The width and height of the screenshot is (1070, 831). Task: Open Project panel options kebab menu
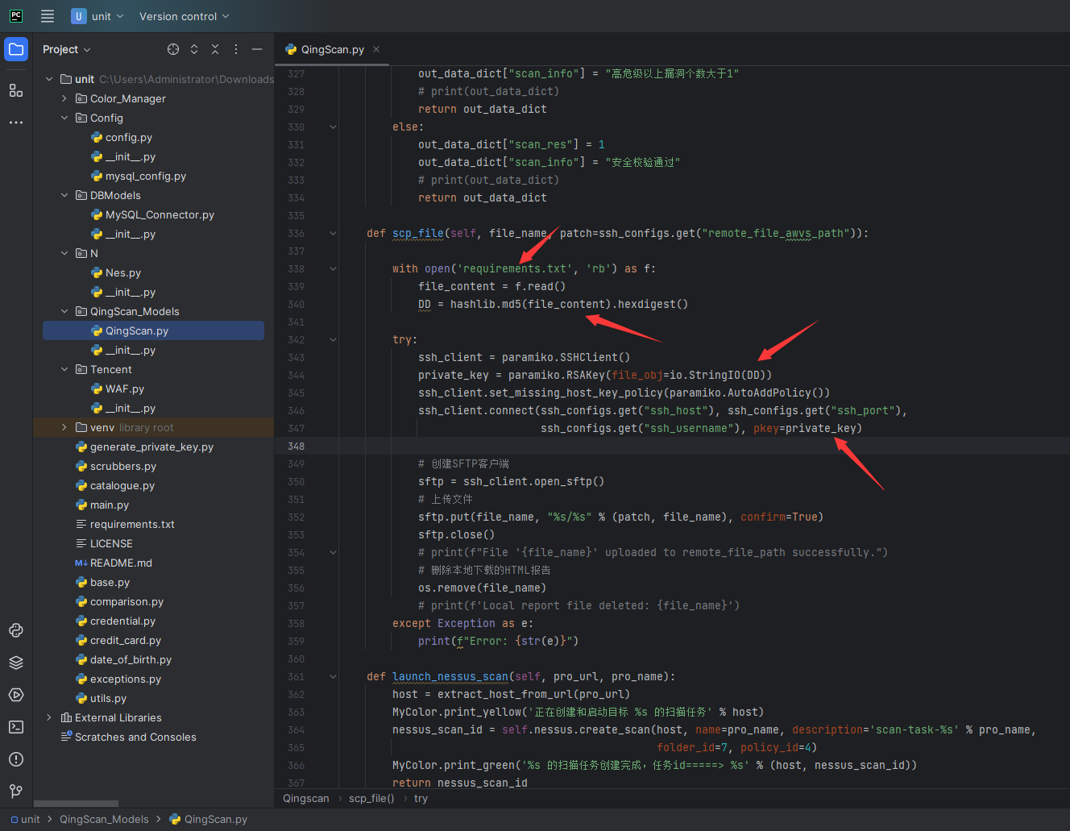point(236,49)
